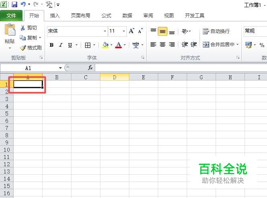Switch to the 数据 ribbon tab
The height and width of the screenshot is (198, 267).
(127, 16)
